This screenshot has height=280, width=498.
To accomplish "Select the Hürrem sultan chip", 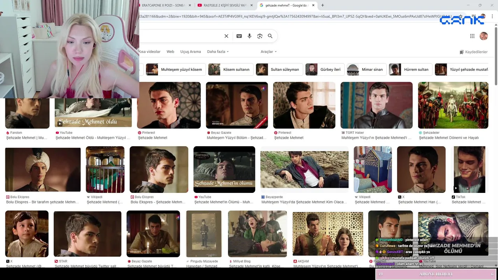I will (x=410, y=69).
